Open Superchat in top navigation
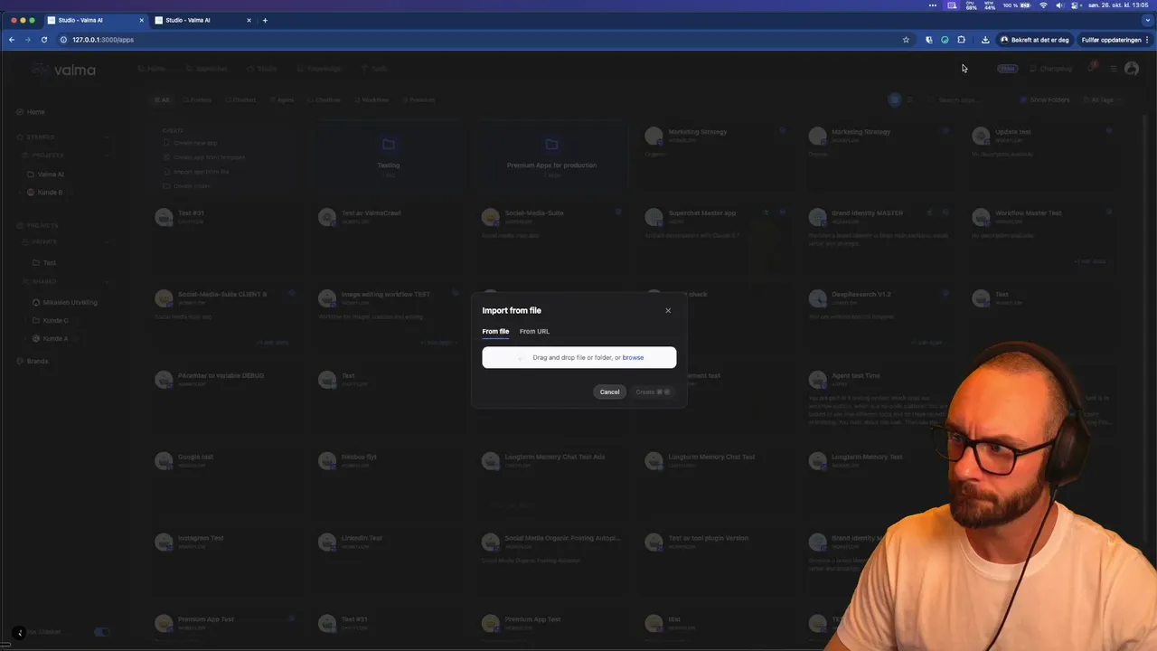 tap(207, 69)
